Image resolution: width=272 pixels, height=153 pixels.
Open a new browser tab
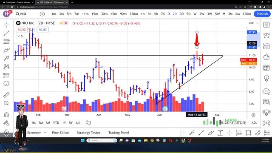click(72, 2)
